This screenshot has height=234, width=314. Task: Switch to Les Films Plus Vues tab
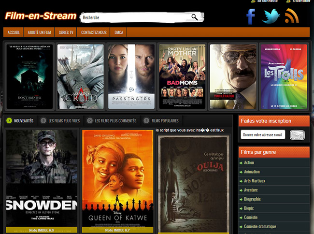pos(64,121)
